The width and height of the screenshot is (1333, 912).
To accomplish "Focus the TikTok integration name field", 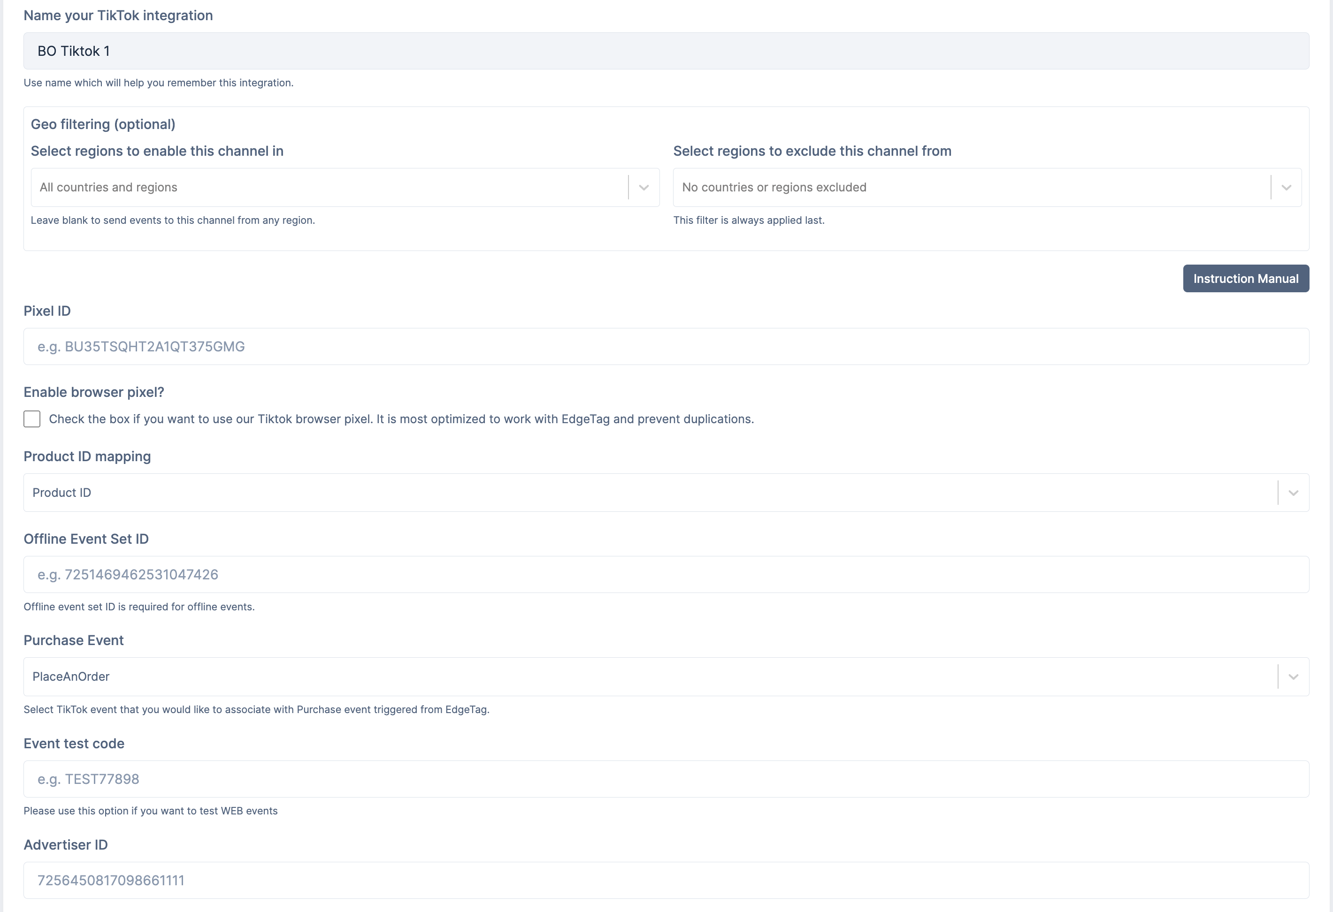I will (666, 51).
